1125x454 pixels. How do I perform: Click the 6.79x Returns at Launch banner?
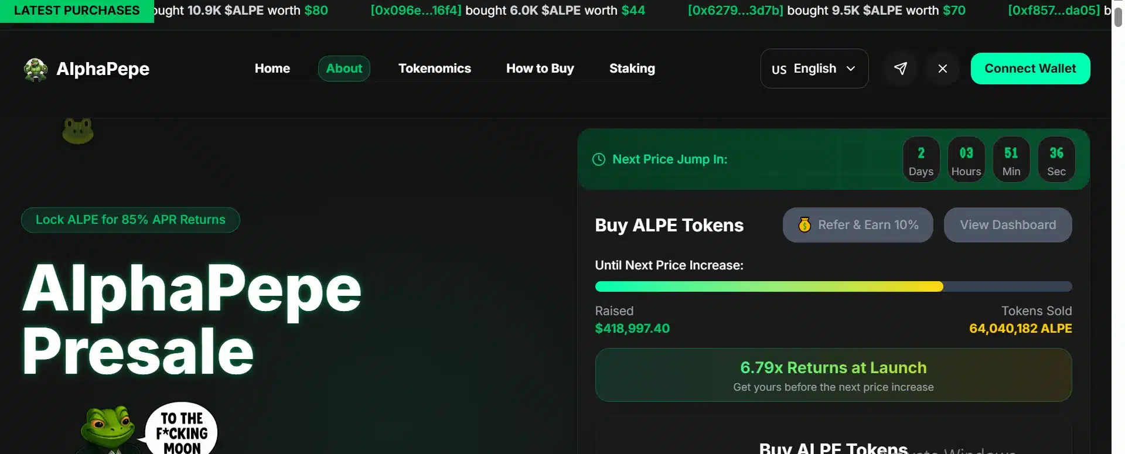833,375
